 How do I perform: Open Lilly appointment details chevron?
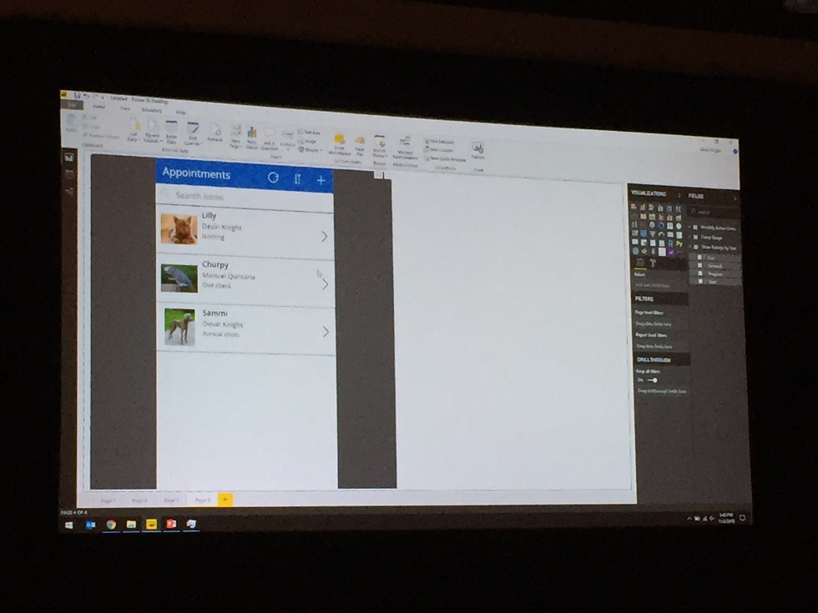click(x=324, y=237)
